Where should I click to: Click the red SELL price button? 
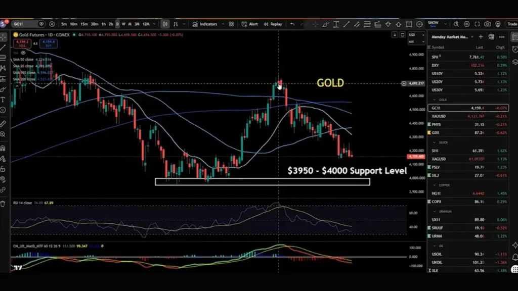pyautogui.click(x=22, y=43)
